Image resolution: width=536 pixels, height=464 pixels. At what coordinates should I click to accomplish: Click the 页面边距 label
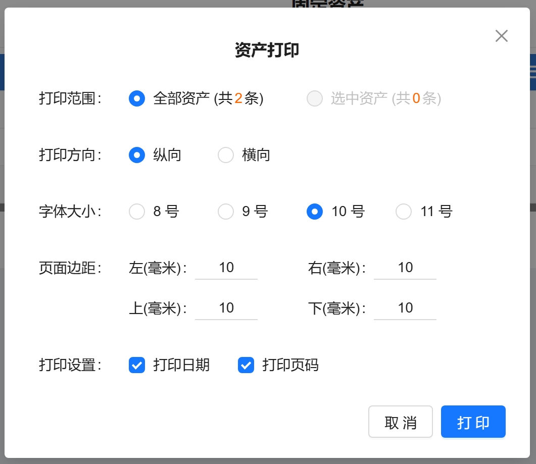[70, 268]
